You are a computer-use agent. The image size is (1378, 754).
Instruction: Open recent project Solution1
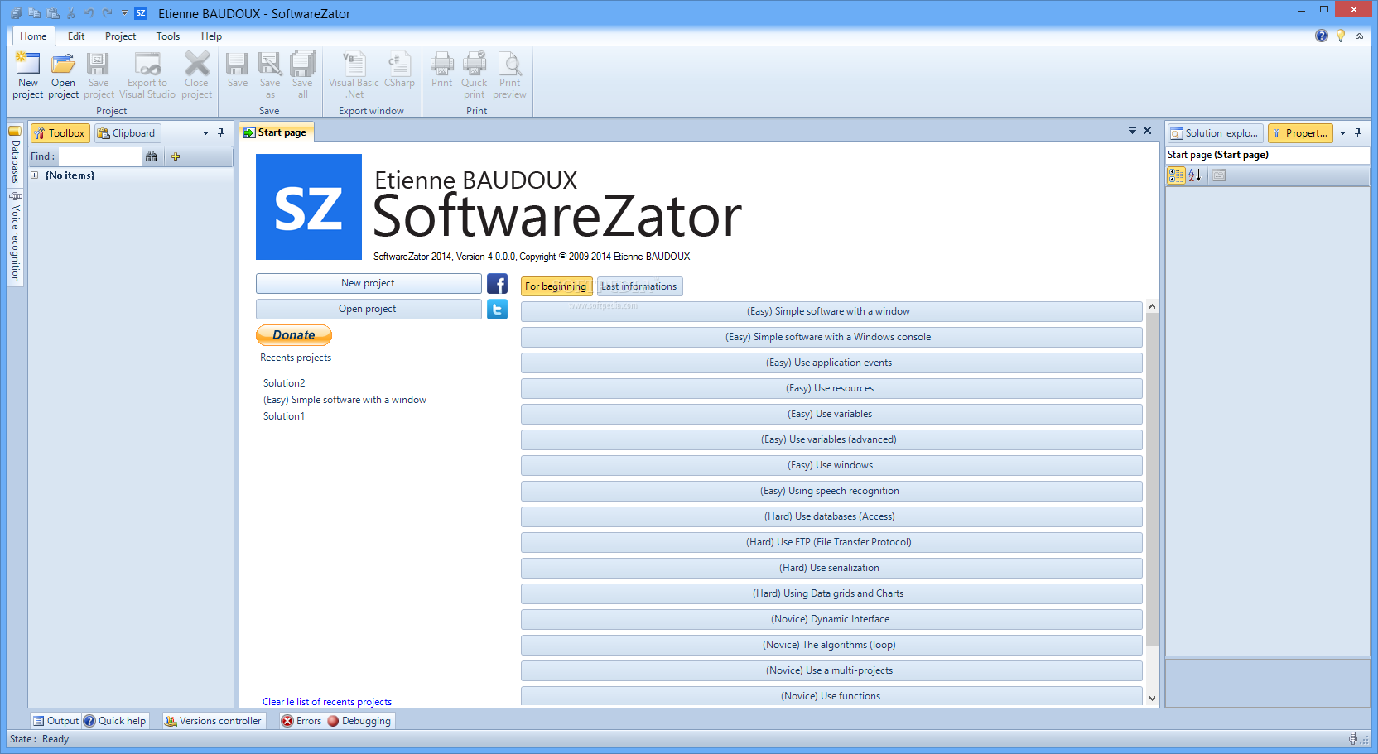tap(284, 416)
